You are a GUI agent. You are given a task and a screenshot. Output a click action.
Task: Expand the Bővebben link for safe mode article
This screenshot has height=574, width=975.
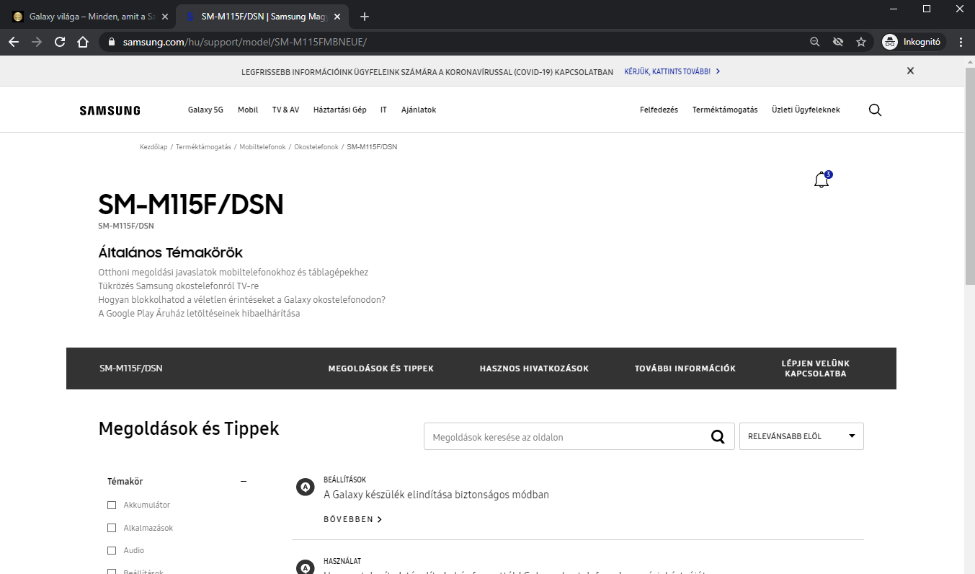click(352, 519)
